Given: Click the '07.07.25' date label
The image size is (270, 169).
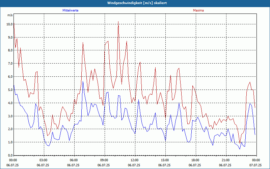Looking at the screenshot, I should [x=256, y=165].
